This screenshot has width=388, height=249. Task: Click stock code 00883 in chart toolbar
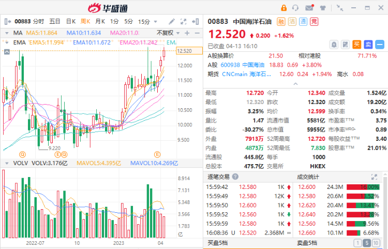click(x=23, y=22)
